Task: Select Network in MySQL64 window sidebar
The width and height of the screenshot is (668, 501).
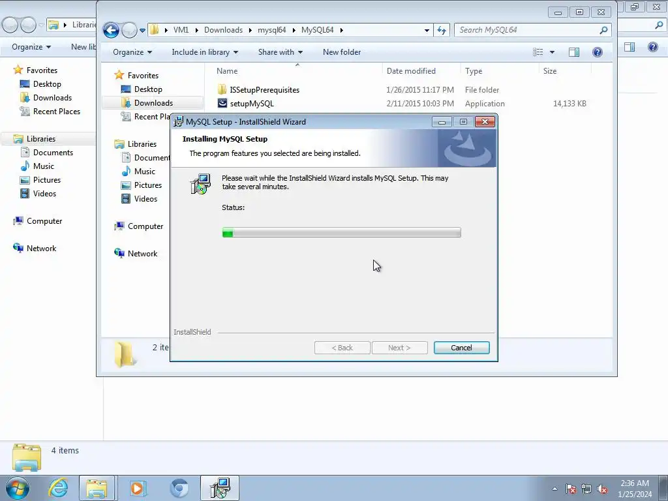Action: pyautogui.click(x=142, y=254)
